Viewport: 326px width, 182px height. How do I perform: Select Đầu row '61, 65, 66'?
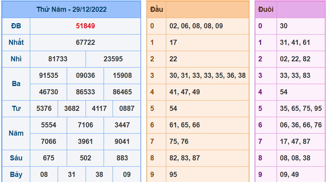coord(185,125)
